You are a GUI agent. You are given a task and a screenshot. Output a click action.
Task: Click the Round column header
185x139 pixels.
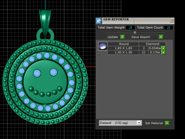tap(123, 44)
